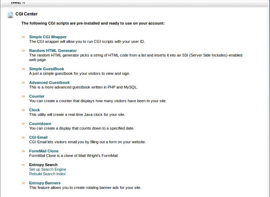Click the arrow bullet beside CGI Email

[x=23, y=137]
